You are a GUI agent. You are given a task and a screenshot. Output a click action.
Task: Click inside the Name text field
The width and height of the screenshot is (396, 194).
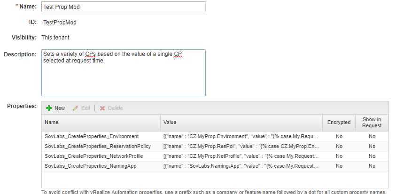[x=123, y=7]
